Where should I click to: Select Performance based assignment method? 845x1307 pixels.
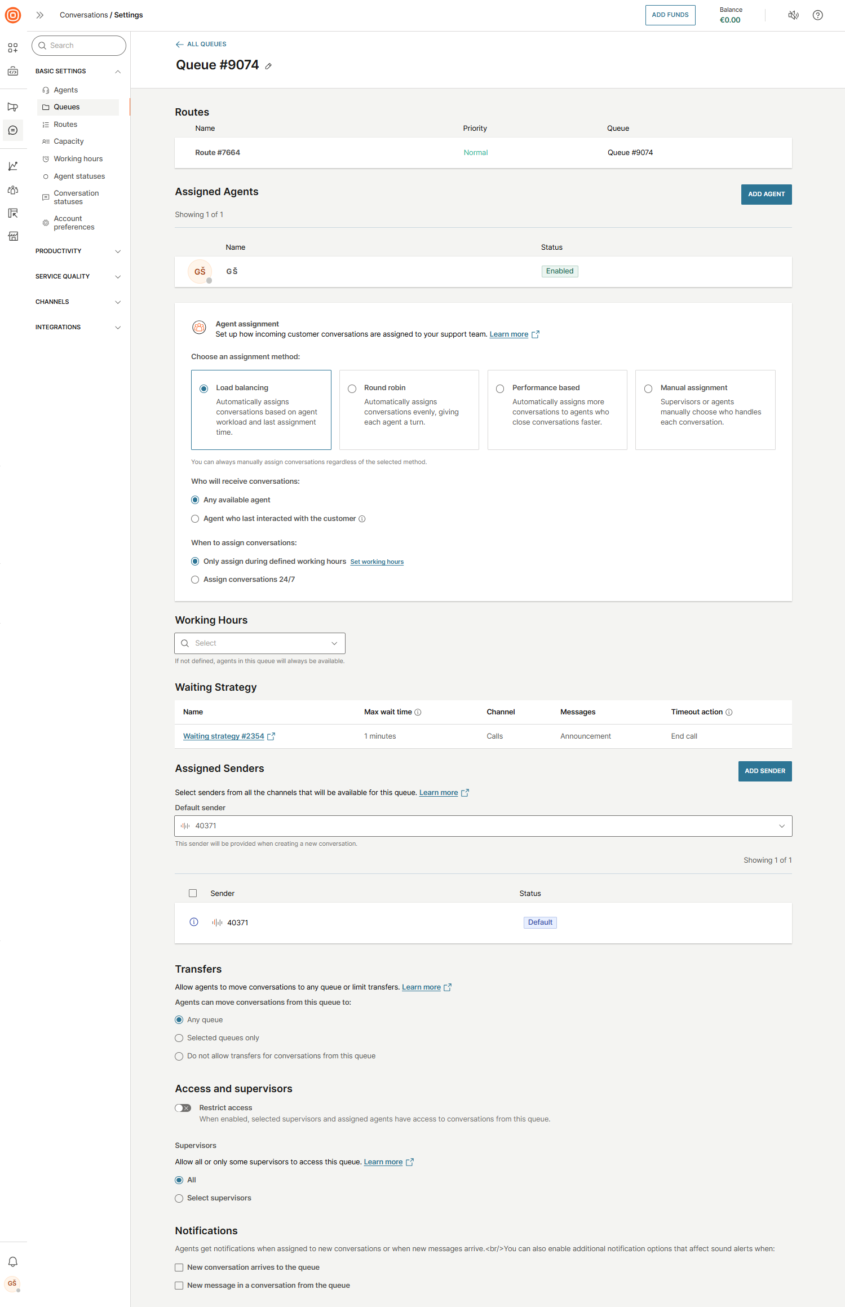557,410
